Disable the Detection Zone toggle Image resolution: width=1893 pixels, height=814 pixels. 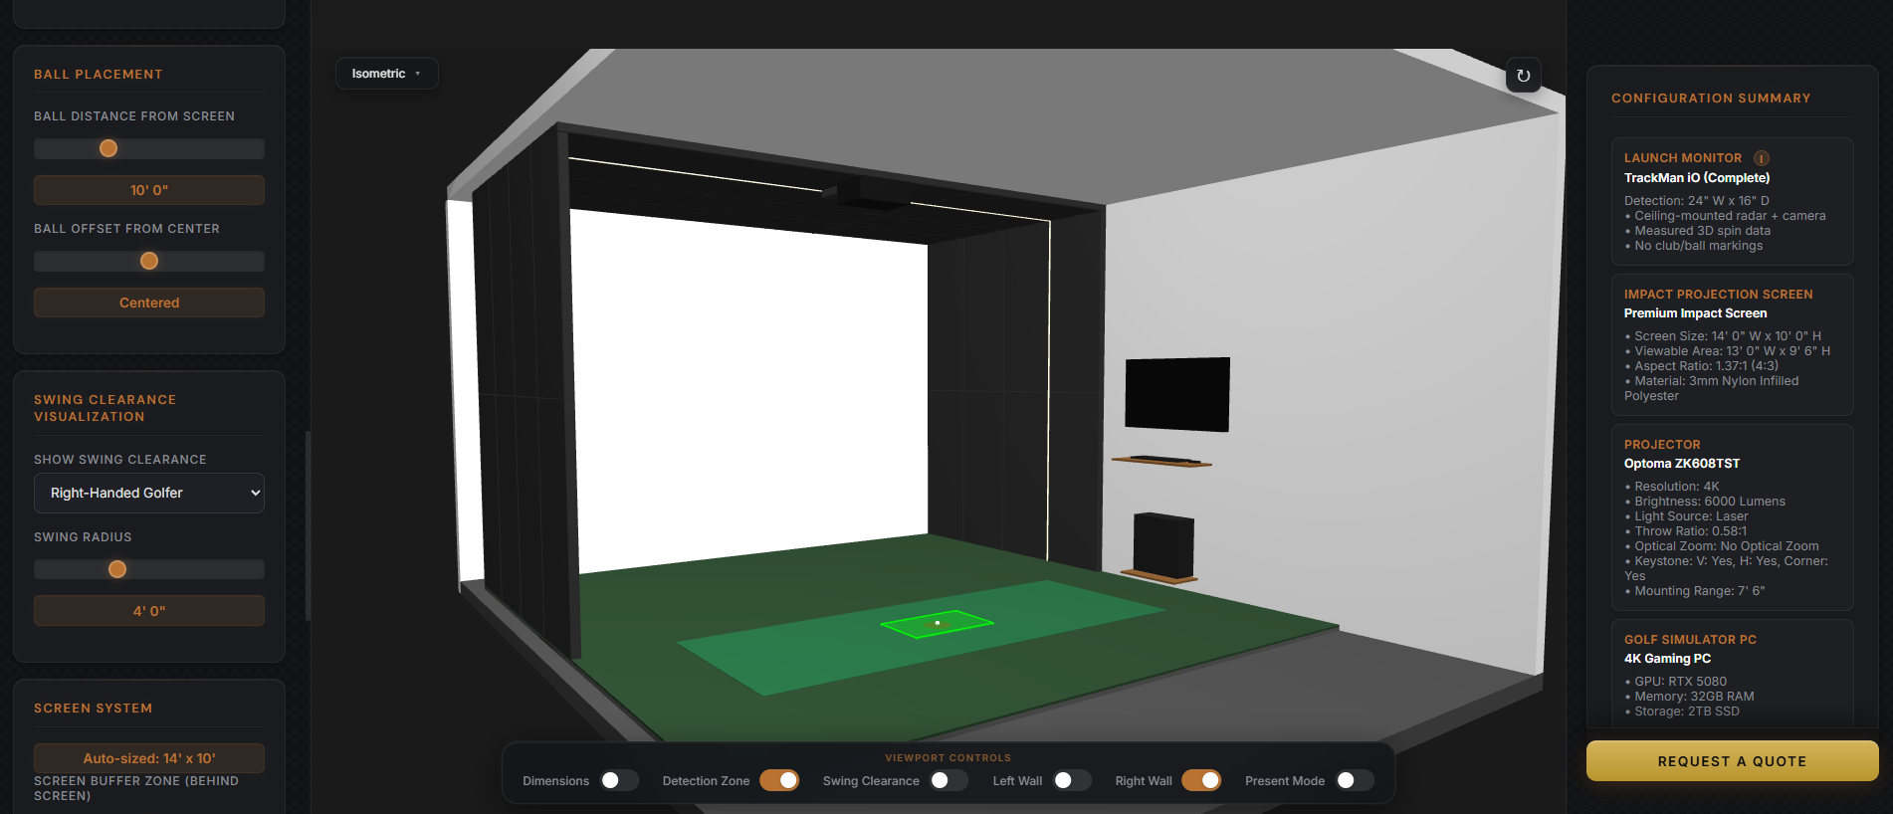tap(779, 780)
